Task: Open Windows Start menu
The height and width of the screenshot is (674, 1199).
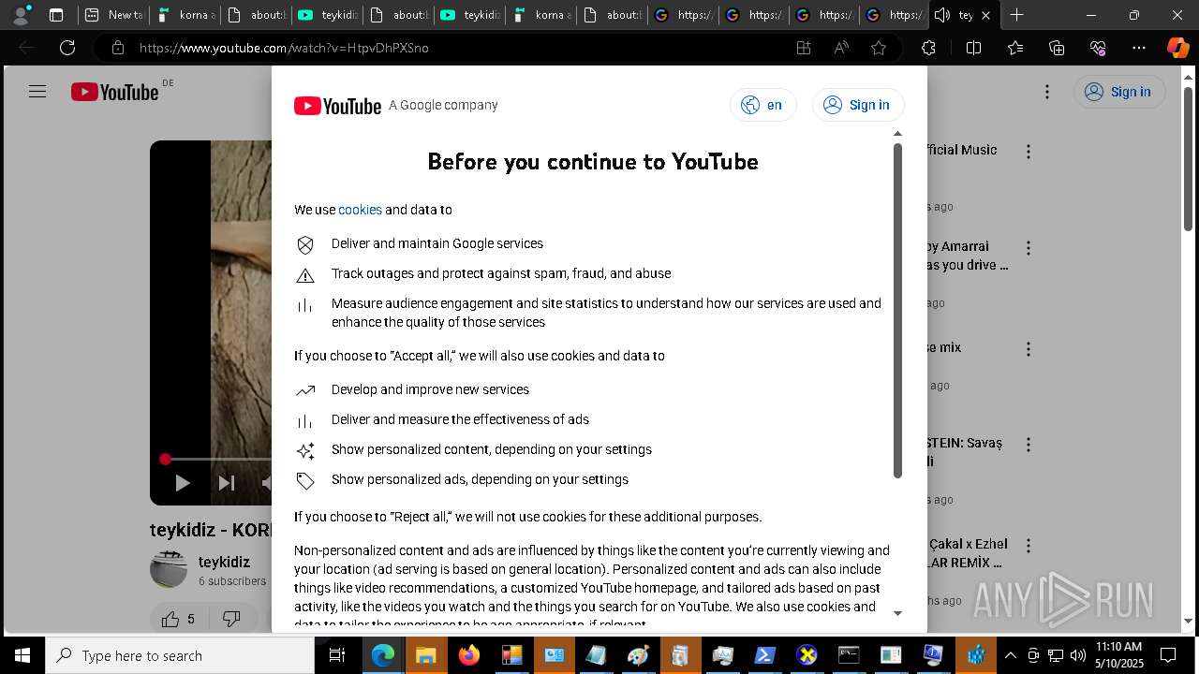Action: tap(22, 655)
